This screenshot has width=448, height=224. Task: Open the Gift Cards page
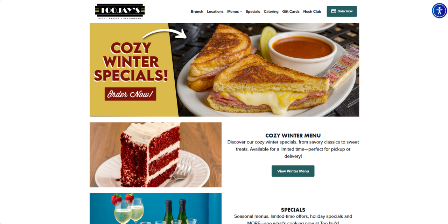point(291,12)
